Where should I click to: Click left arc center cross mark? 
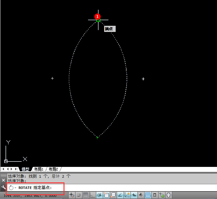pos(52,78)
